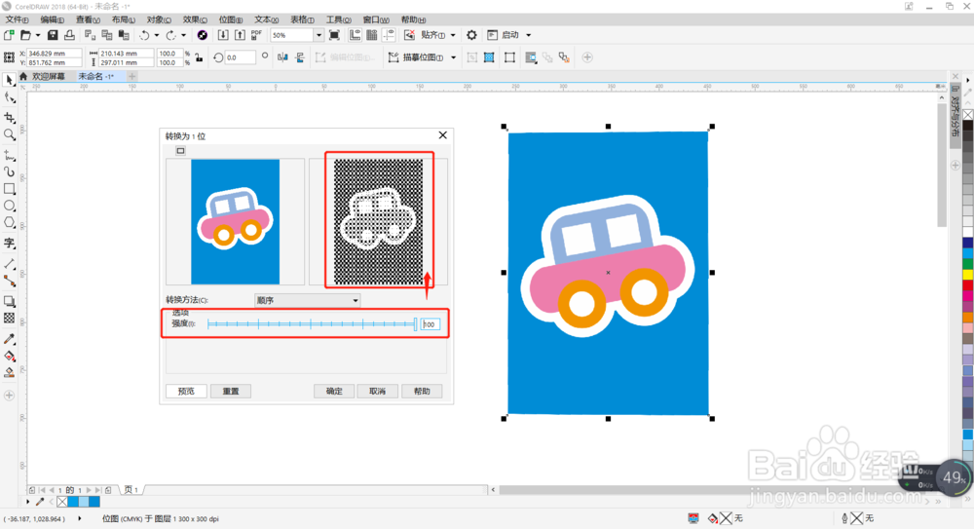
Task: Select the Freehand drawing tool
Action: [10, 155]
